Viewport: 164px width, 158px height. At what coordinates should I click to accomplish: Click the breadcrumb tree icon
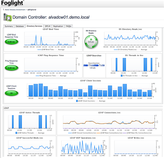[4, 10]
